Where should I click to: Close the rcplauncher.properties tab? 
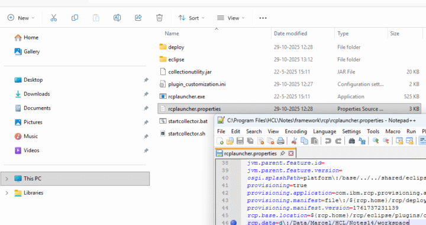coord(291,153)
